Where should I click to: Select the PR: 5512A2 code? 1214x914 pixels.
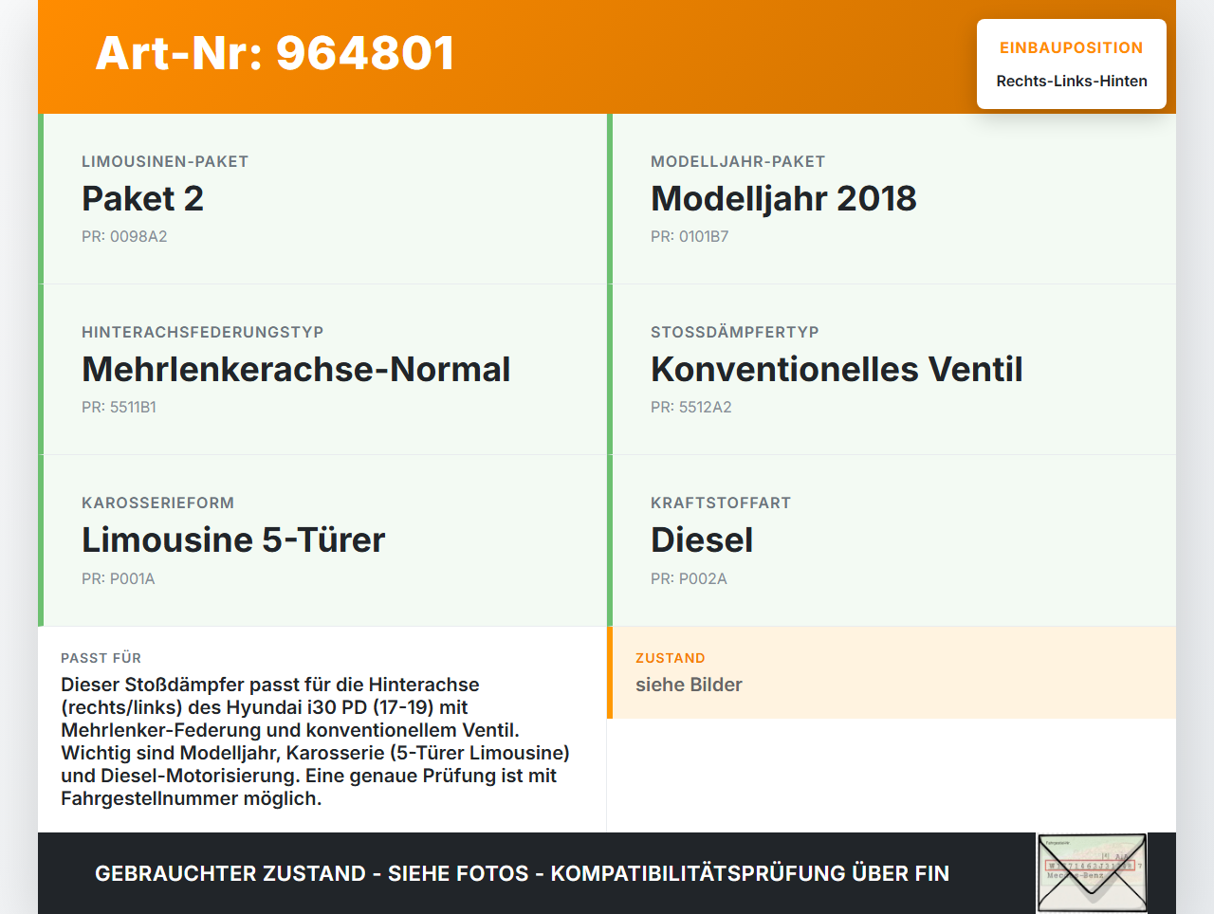click(x=690, y=407)
